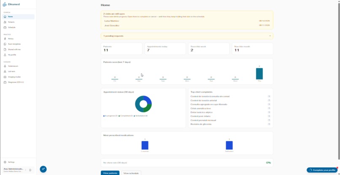Open the Patients section in the sidebar
The height and width of the screenshot is (175, 340).
18,22
